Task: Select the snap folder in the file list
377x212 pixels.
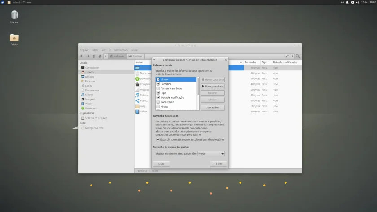Action: coord(143,106)
